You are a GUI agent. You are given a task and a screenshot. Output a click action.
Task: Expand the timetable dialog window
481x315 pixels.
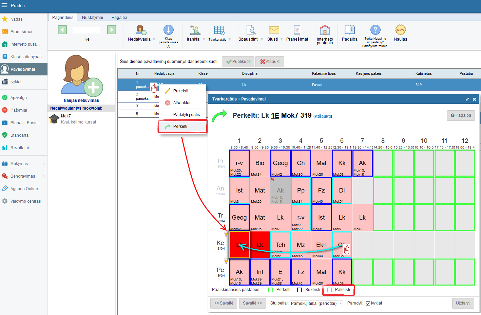[x=467, y=99]
